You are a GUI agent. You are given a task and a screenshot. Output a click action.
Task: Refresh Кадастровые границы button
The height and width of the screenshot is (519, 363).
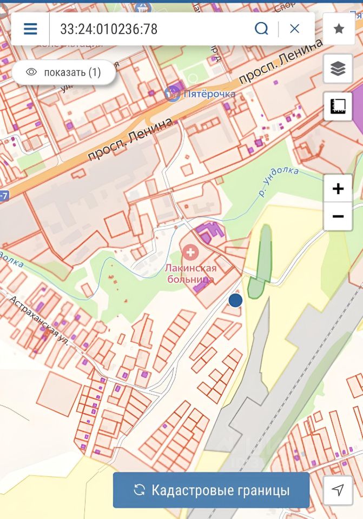coord(212,490)
